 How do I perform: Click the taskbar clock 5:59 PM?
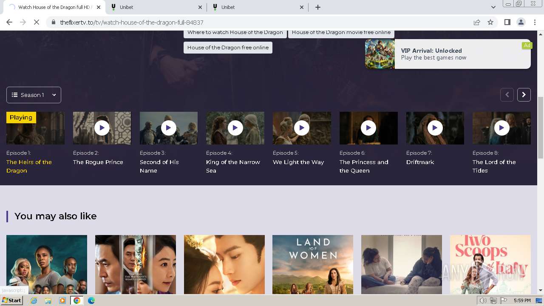[522, 300]
